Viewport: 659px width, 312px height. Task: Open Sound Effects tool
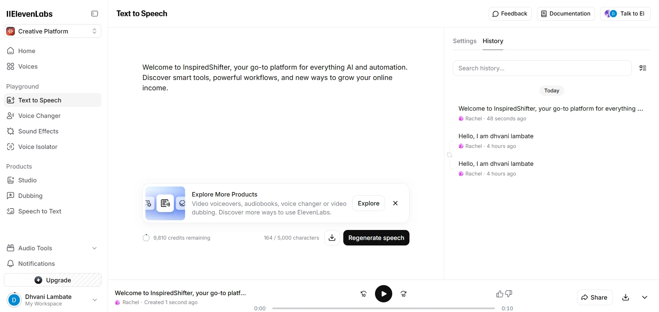pos(52,131)
